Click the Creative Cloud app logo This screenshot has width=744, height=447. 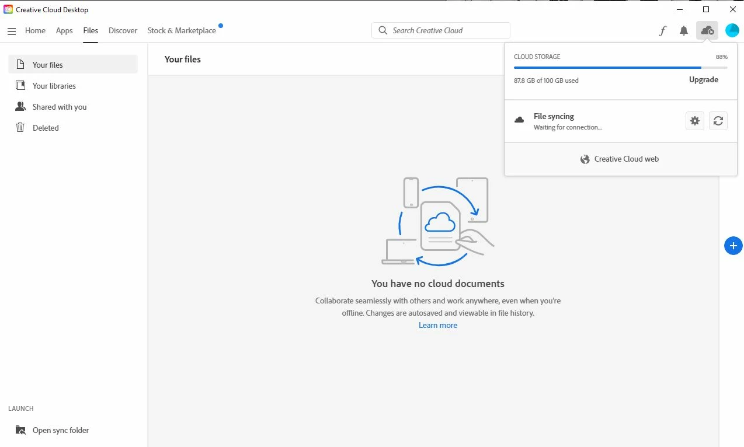(x=8, y=9)
